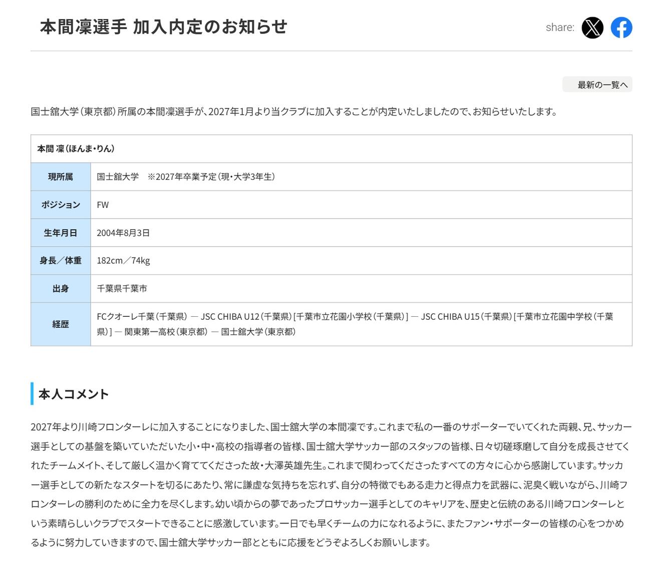
Task: Click the ポジション row label
Action: pyautogui.click(x=61, y=205)
